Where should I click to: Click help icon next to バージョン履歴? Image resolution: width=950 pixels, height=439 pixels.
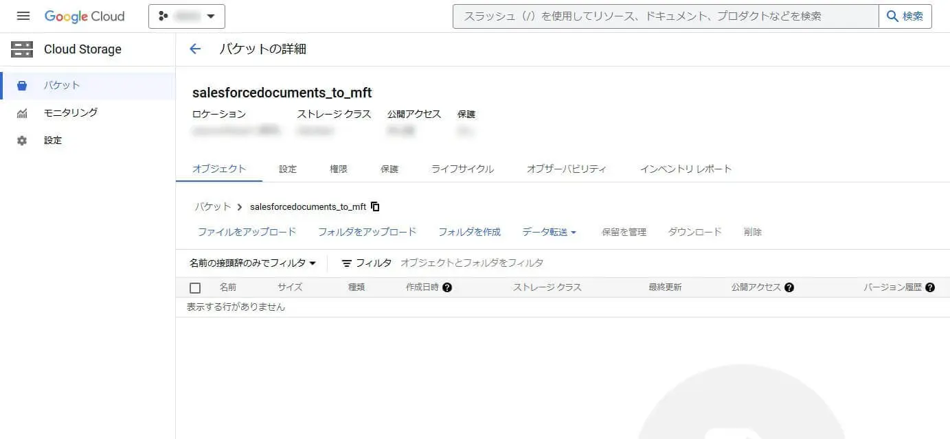click(x=930, y=287)
